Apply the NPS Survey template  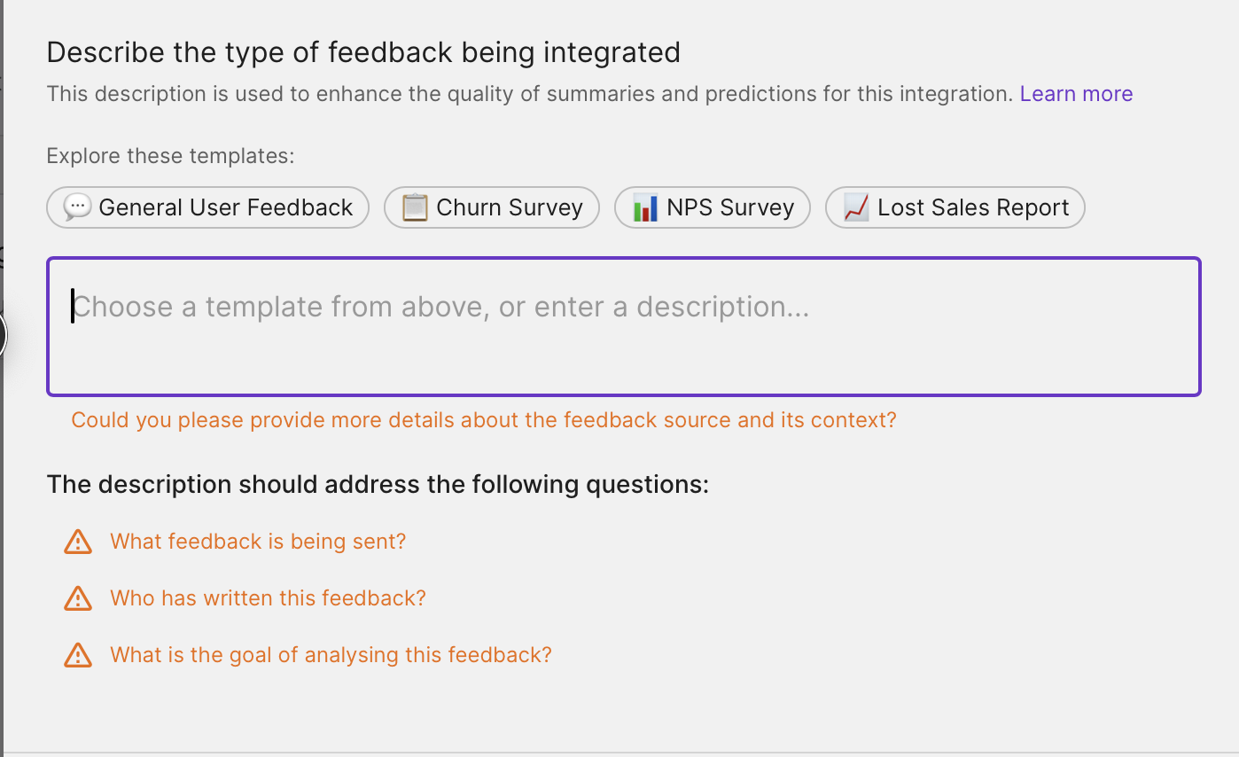click(713, 207)
